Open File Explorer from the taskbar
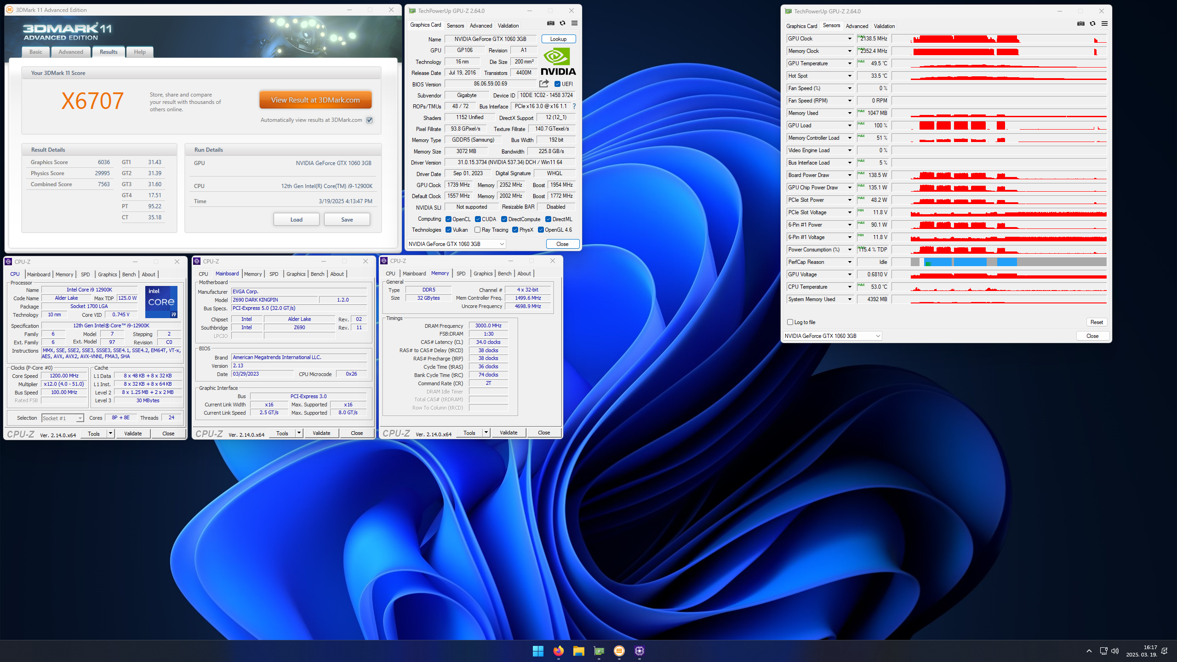This screenshot has height=662, width=1177. tap(578, 651)
